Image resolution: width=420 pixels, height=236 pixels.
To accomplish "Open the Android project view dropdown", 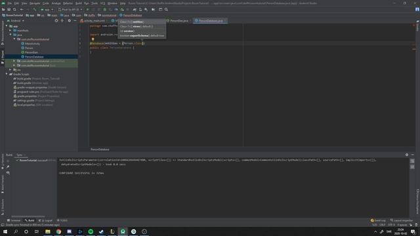I will click(16, 20).
